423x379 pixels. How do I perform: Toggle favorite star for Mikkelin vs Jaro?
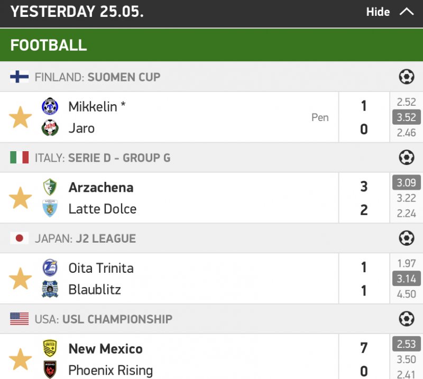21,117
